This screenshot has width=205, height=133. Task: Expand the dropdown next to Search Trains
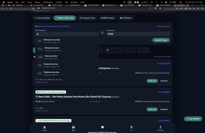(150, 40)
